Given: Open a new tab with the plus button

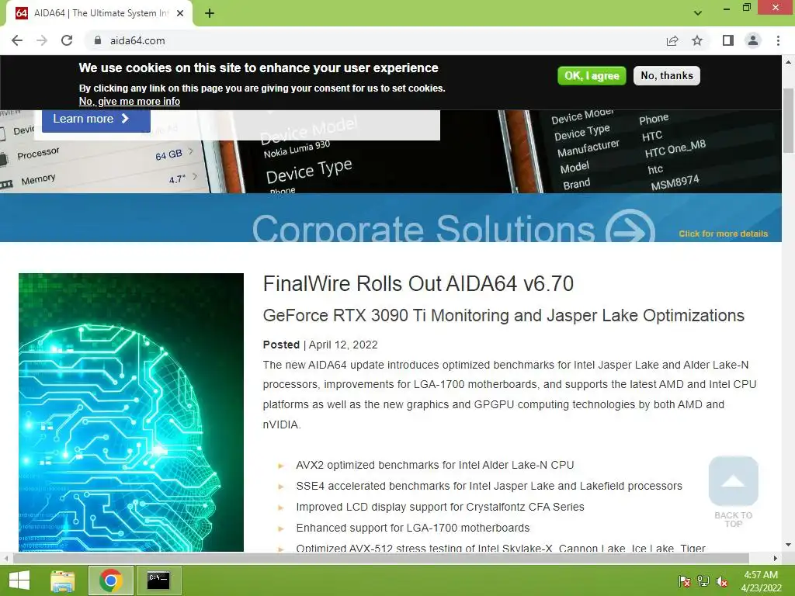Looking at the screenshot, I should [x=210, y=13].
